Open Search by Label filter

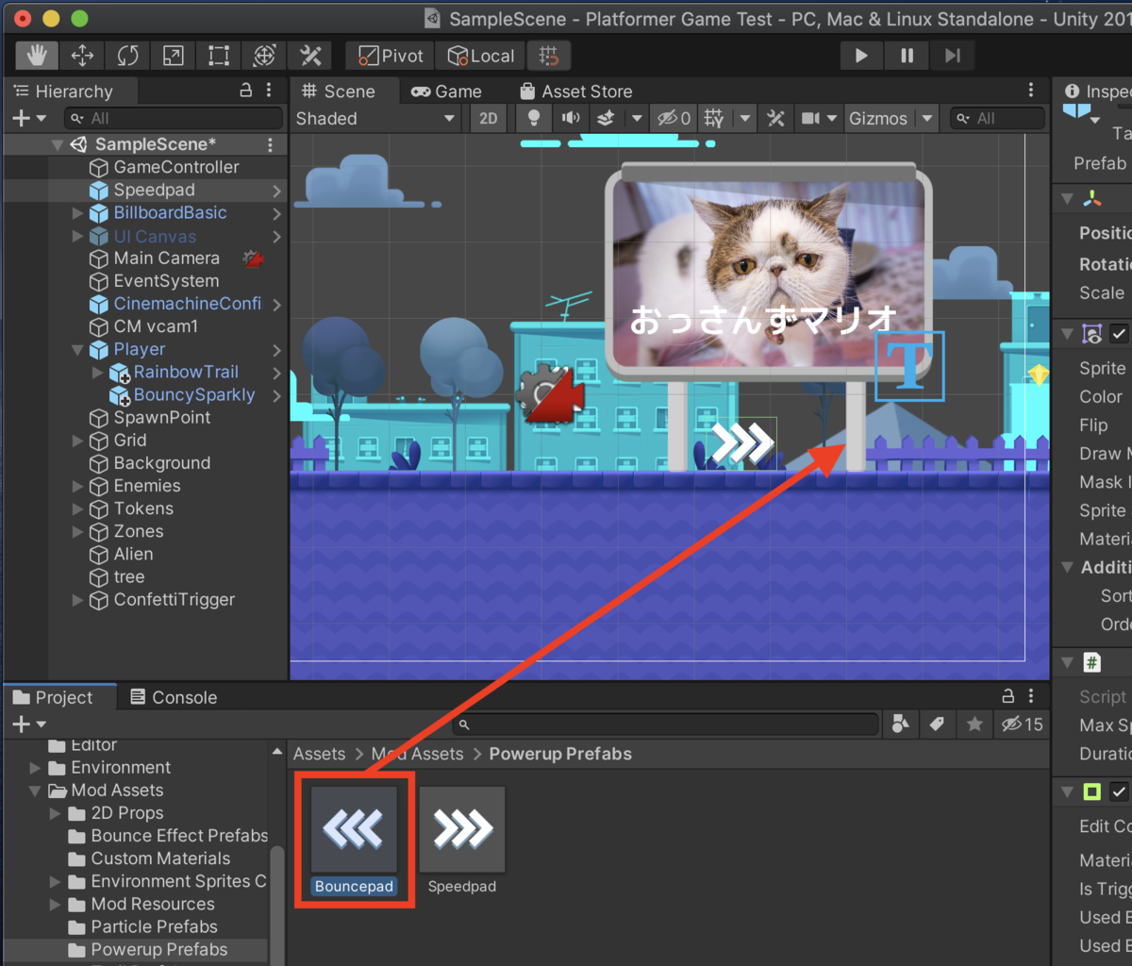[x=937, y=724]
